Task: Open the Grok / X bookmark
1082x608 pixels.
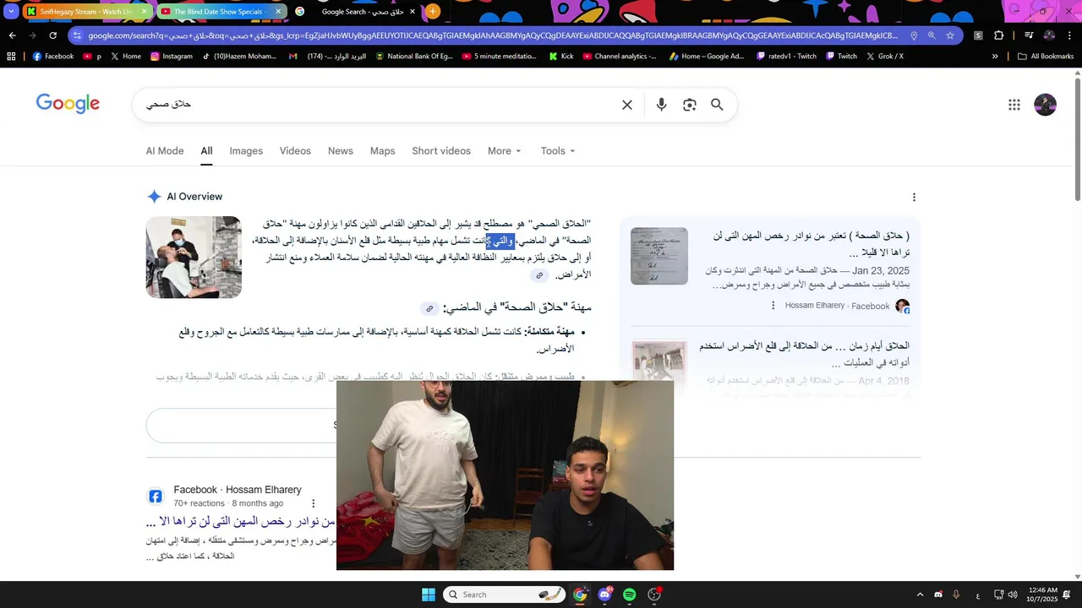Action: tap(884, 57)
